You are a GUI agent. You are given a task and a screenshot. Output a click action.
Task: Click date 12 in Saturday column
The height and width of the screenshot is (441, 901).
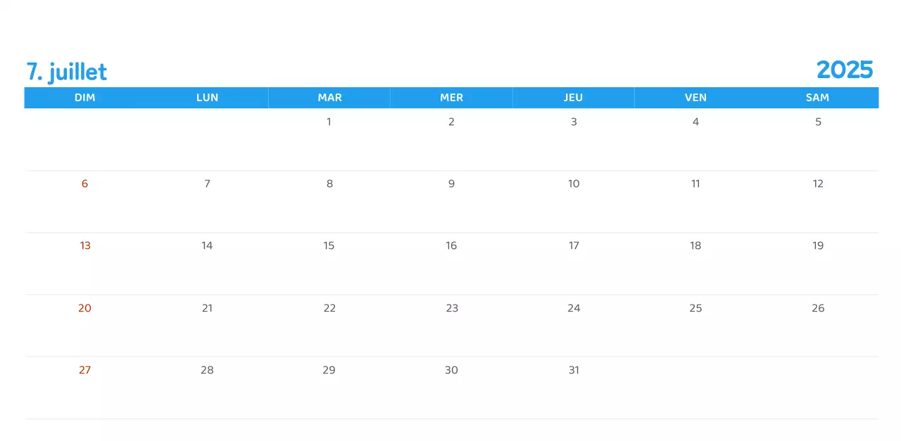pos(818,184)
